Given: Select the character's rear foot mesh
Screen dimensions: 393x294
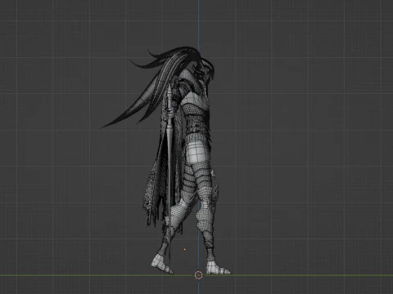Looking at the screenshot, I should [162, 264].
